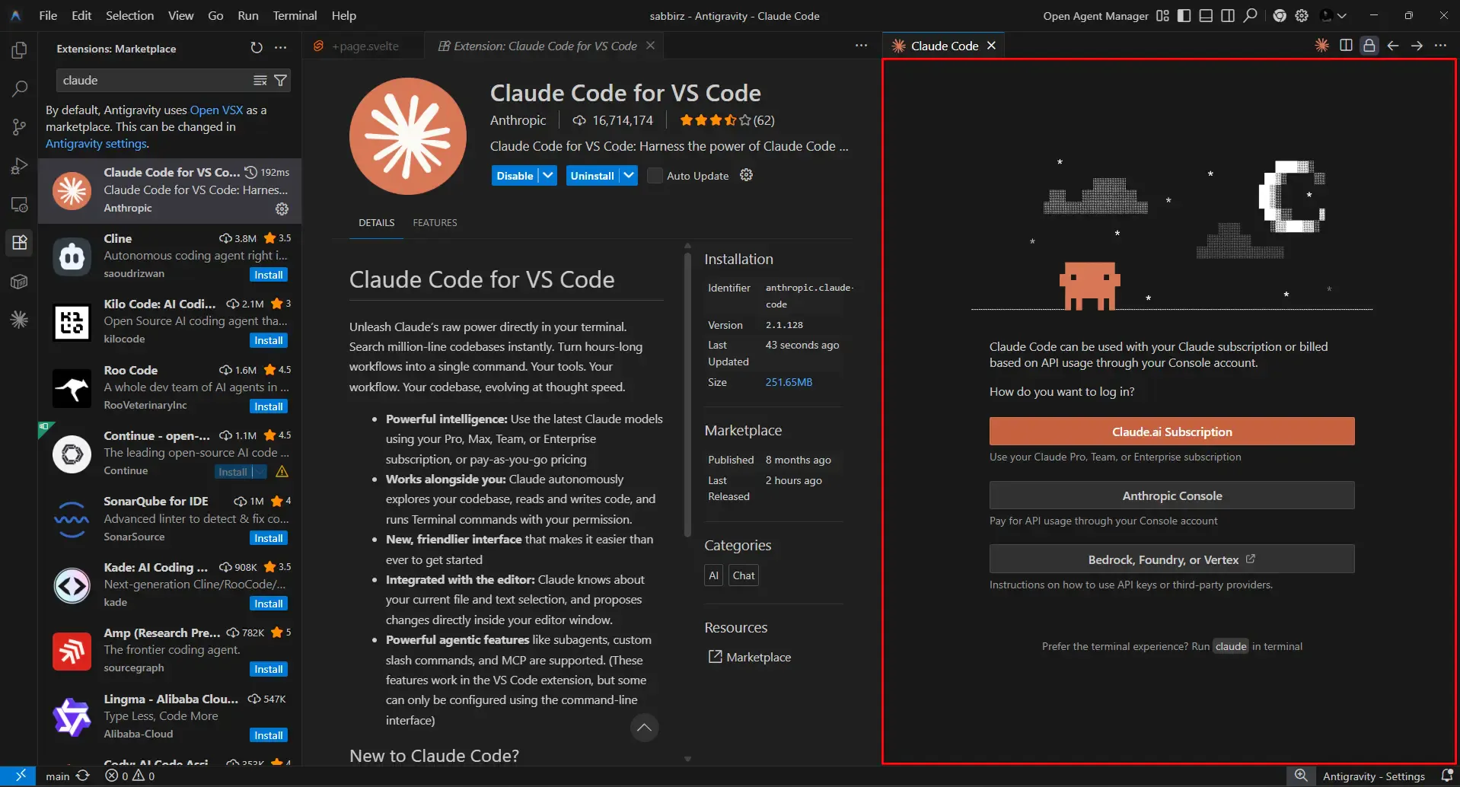Install the Roo Code extension
The width and height of the screenshot is (1460, 787).
click(269, 406)
